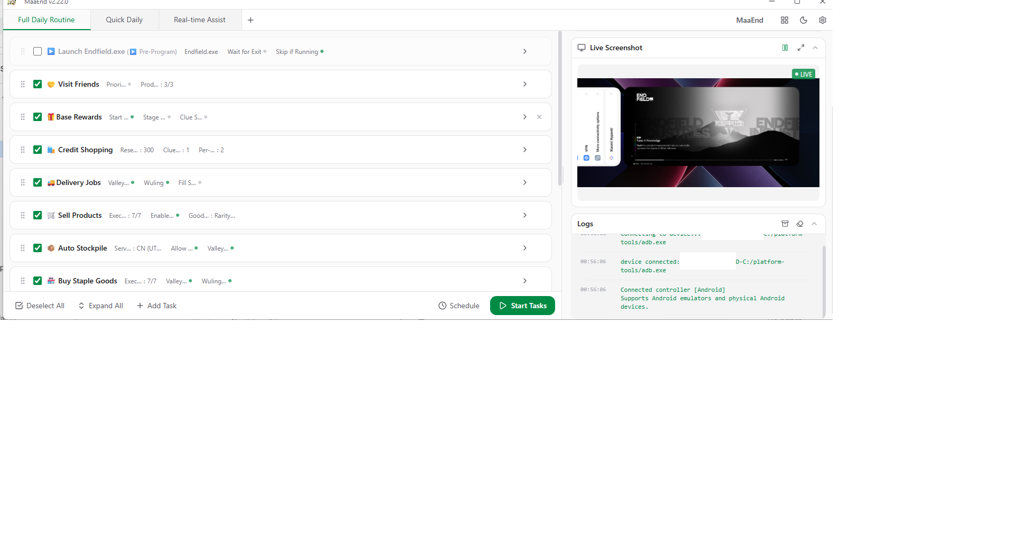Grab the drag handle of Buy Staple Goods
1015x544 pixels.
(23, 281)
